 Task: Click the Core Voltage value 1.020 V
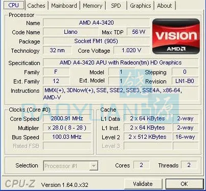pyautogui.click(x=131, y=50)
